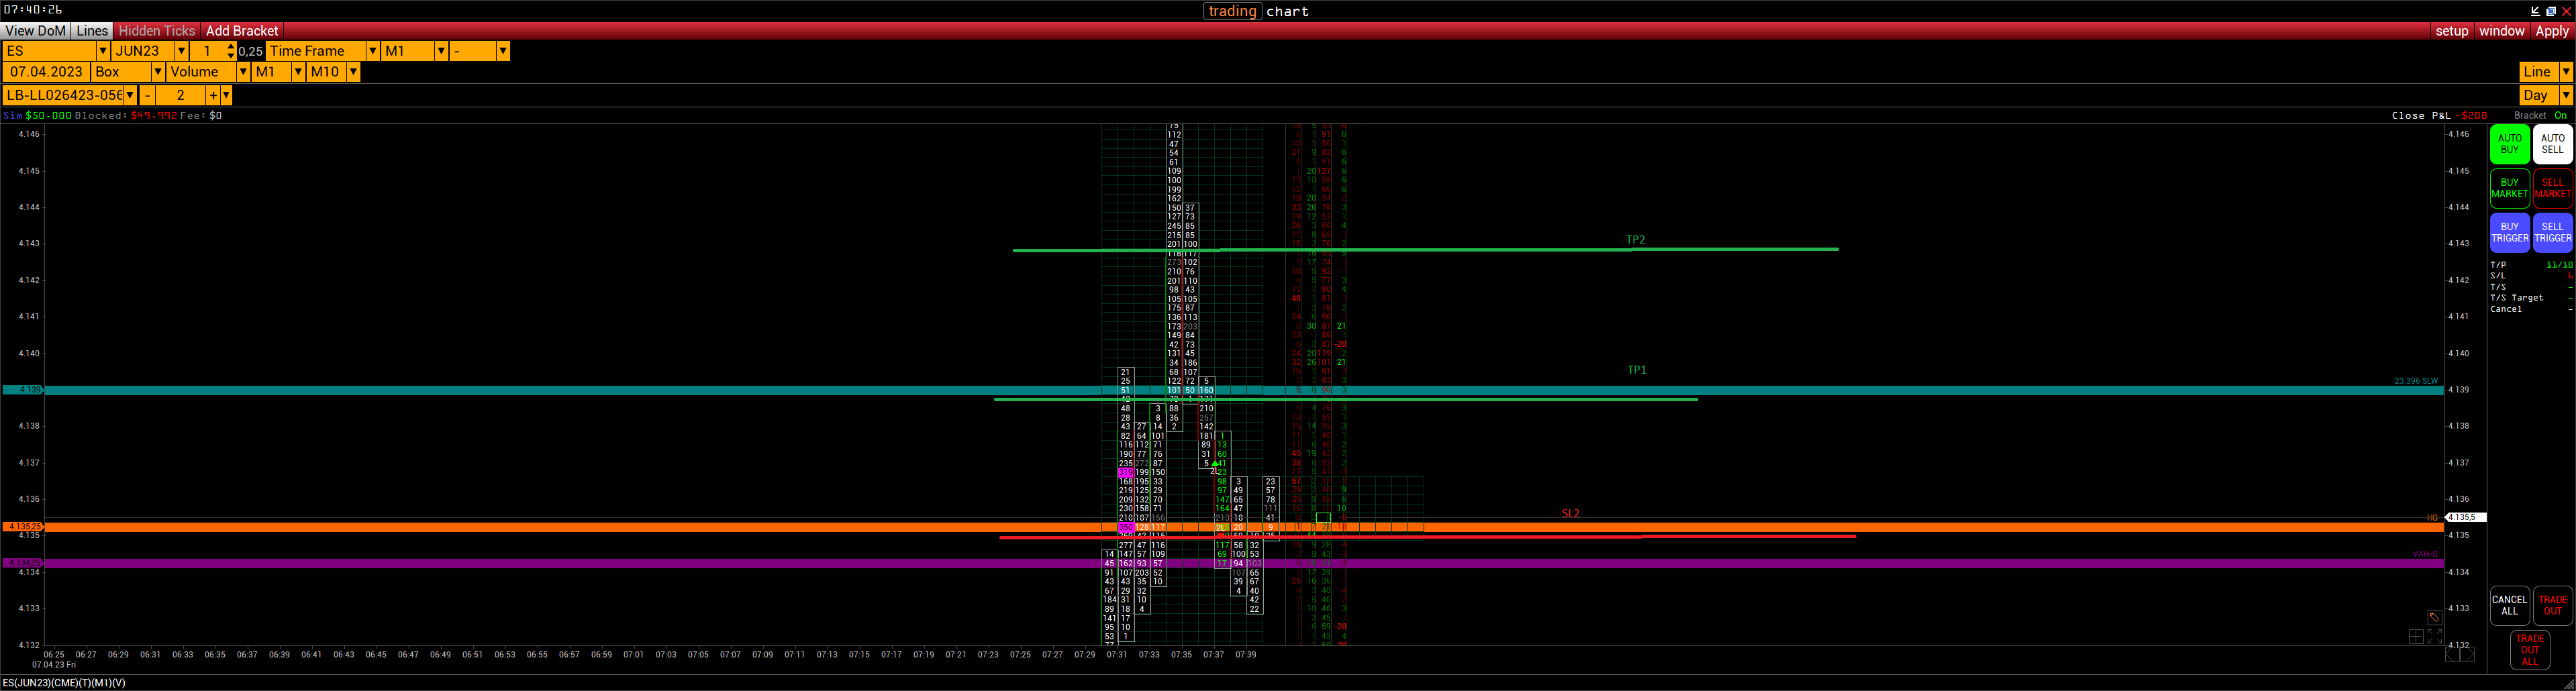The image size is (2576, 691).
Task: Click the price tag icon near chart corner
Action: click(2434, 617)
